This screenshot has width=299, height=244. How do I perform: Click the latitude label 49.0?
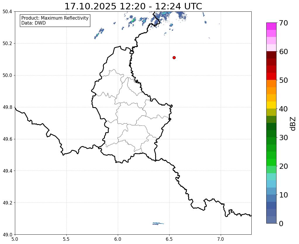[x=7, y=235]
